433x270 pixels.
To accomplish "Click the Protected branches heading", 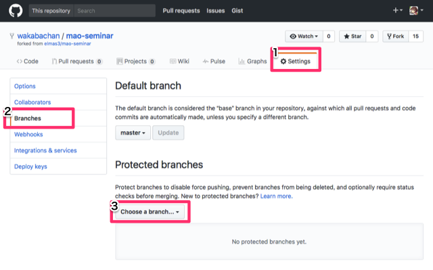I will pos(159,165).
